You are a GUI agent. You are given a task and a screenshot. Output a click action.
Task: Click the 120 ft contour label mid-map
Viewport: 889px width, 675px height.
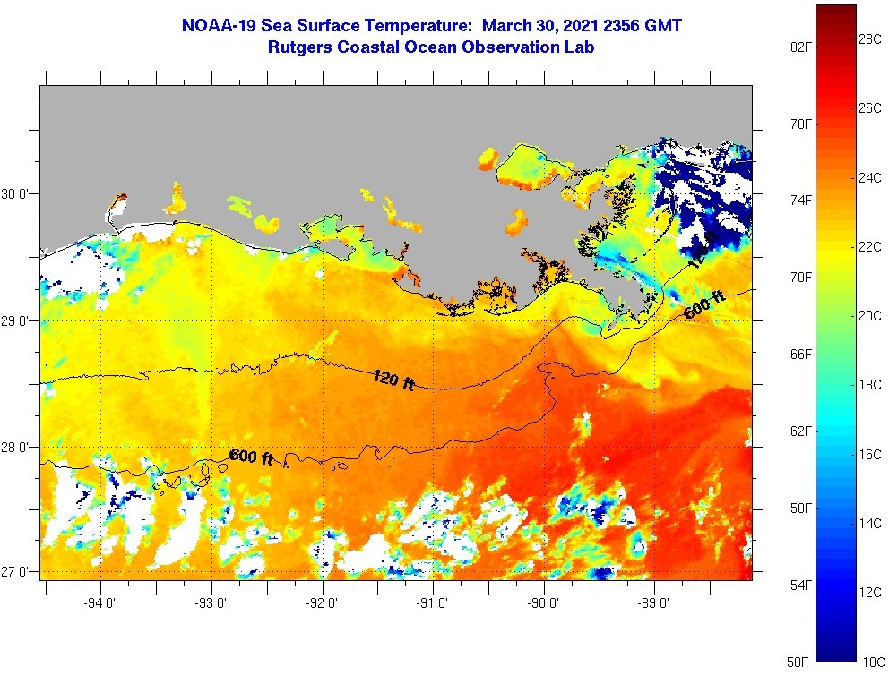tap(393, 380)
